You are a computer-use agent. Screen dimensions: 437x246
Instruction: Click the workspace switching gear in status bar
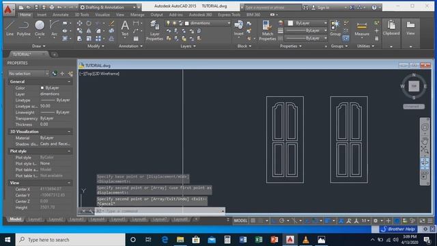pyautogui.click(x=376, y=221)
